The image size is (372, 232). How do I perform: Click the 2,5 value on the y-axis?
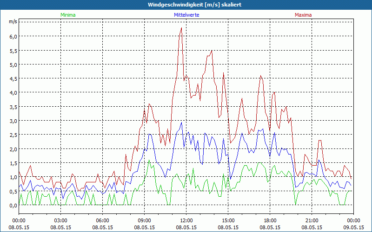(13, 135)
